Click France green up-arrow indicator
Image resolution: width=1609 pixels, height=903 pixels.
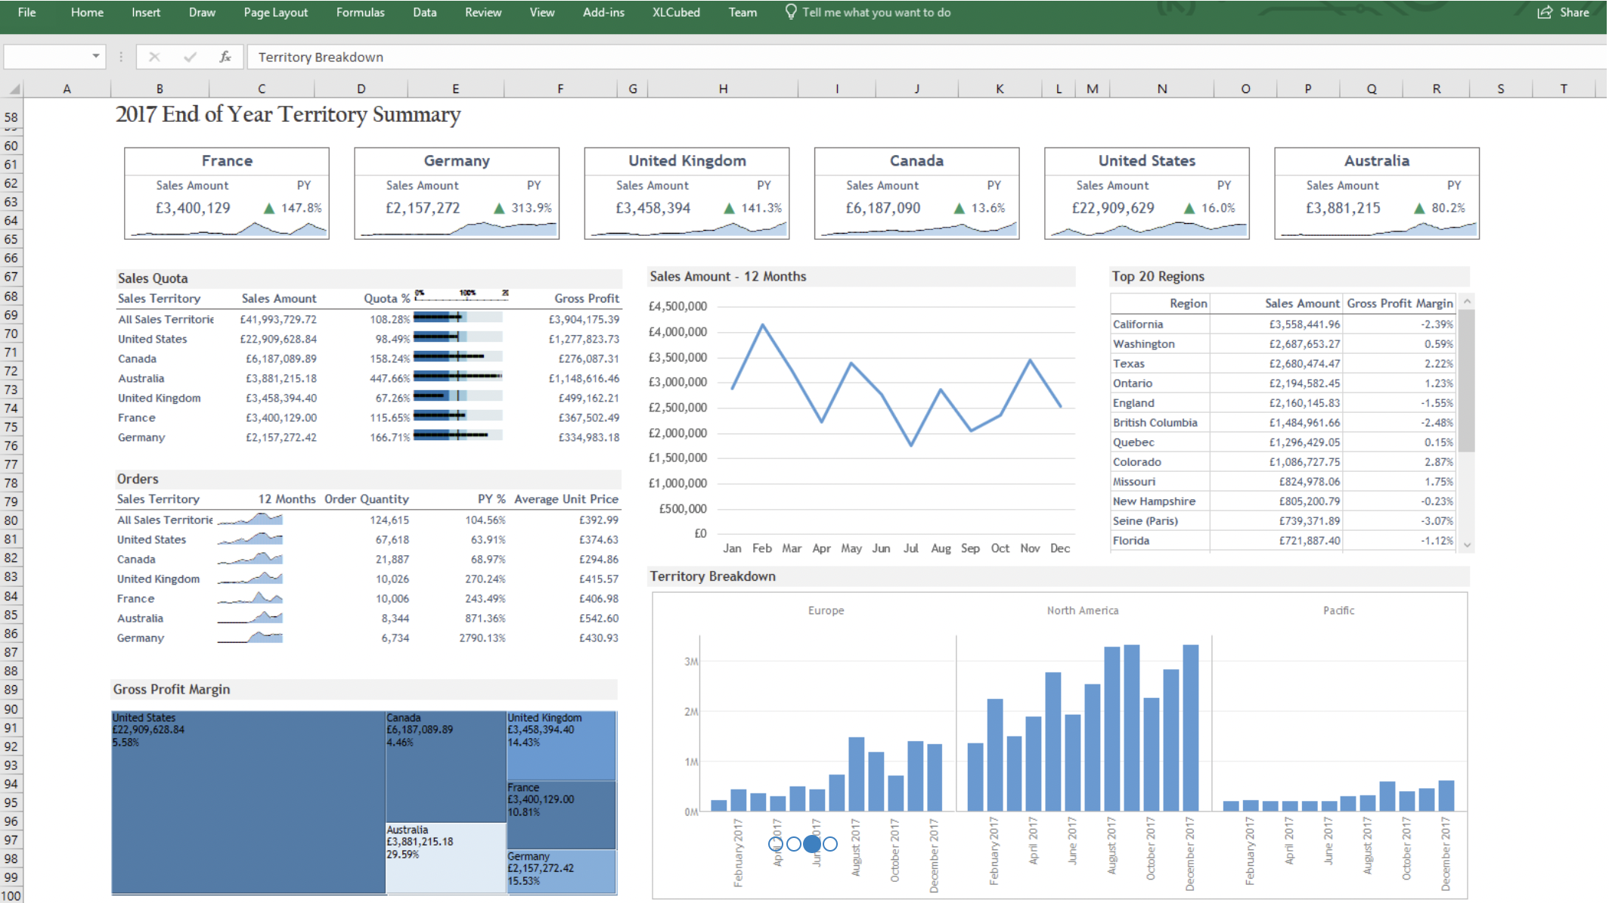click(269, 208)
